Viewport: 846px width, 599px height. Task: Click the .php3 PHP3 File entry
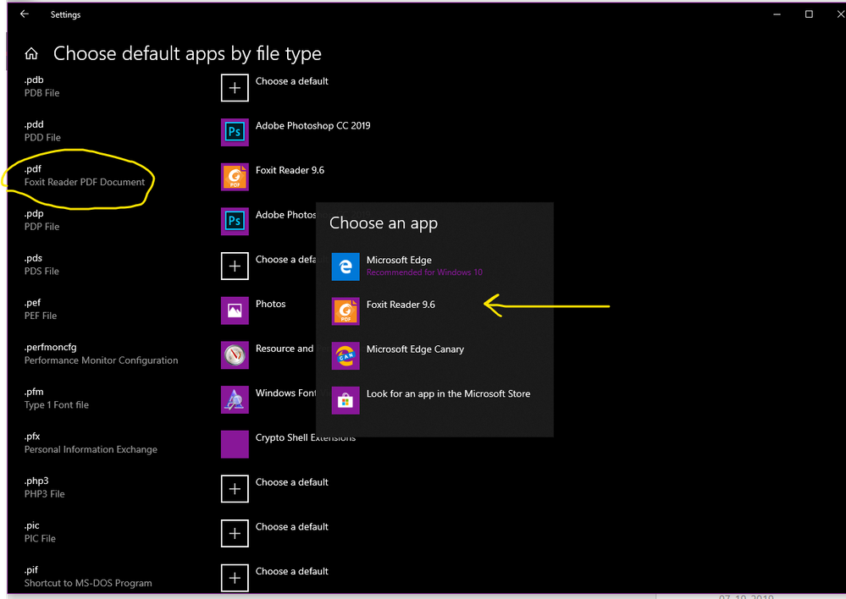44,487
